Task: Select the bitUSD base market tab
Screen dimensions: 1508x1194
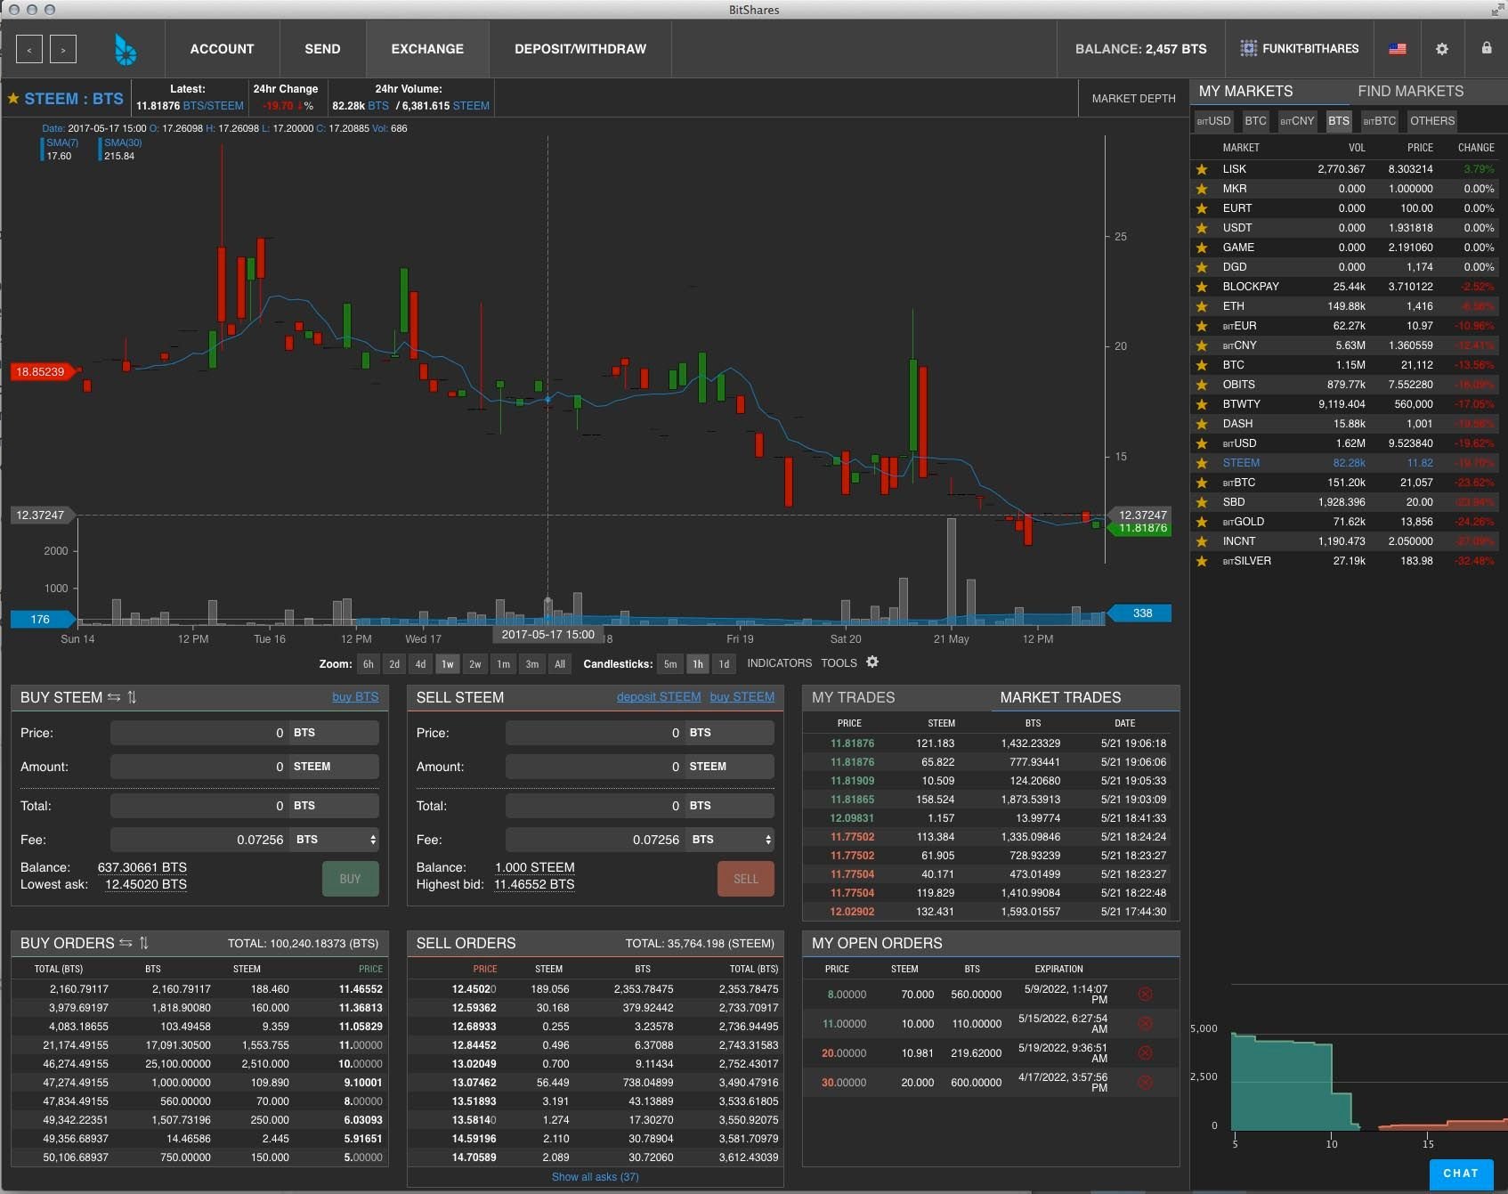Action: [1213, 121]
